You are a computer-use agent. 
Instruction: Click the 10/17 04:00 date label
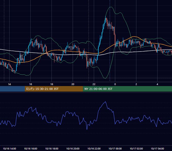click(157, 148)
